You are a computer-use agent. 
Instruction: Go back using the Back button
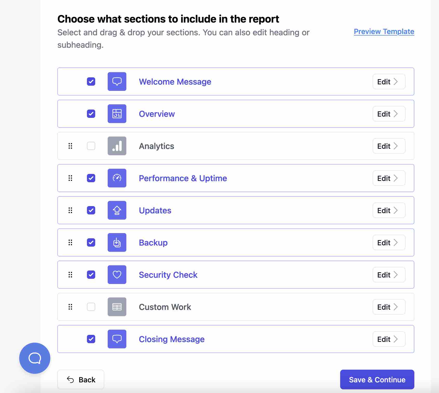(80, 380)
